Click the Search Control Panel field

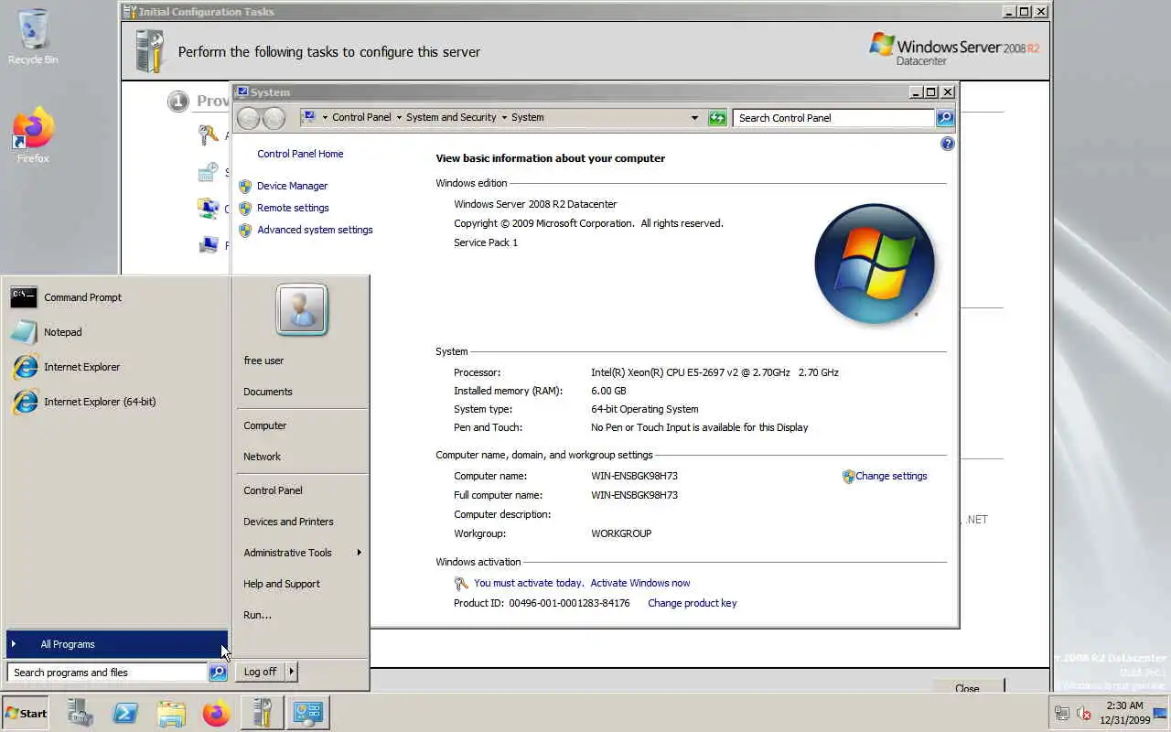pyautogui.click(x=833, y=118)
